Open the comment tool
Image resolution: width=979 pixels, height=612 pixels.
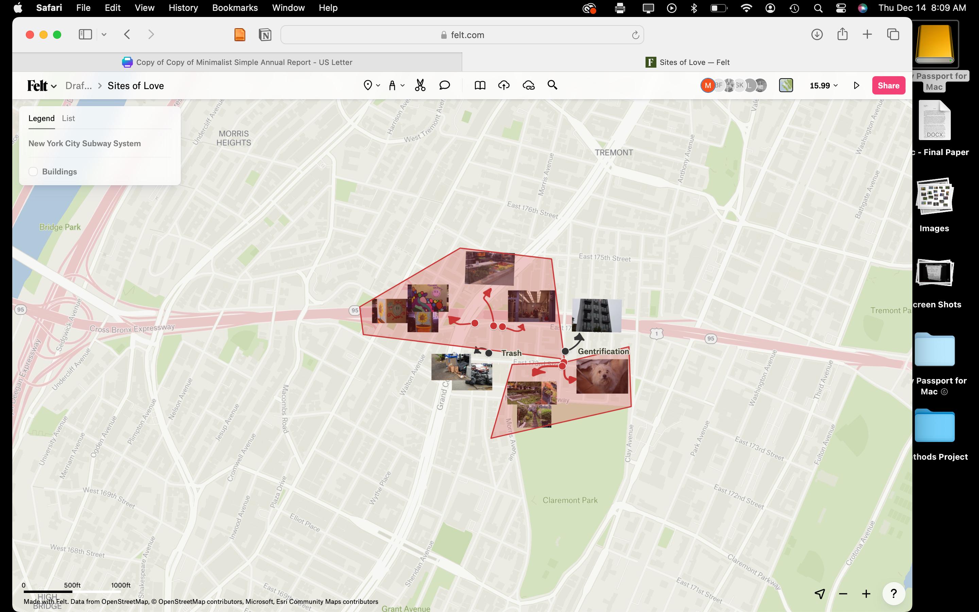(444, 85)
